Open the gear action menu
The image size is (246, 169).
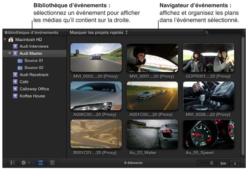[25, 163]
